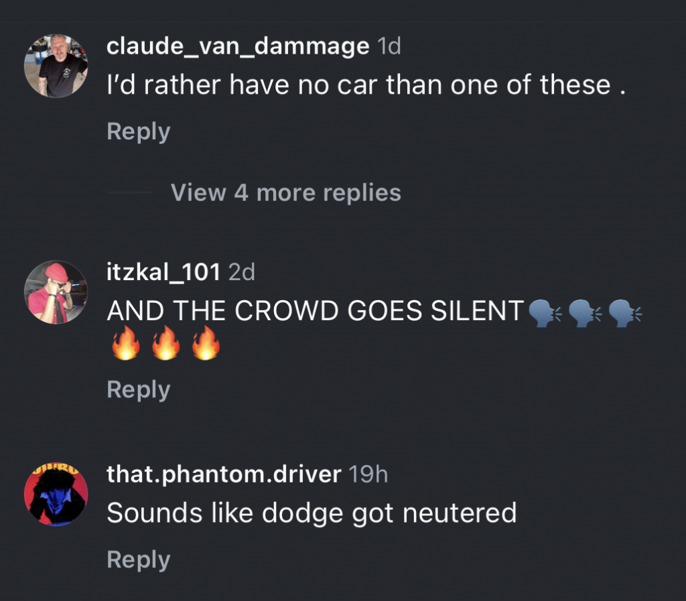Open itzkal_101's red beanie avatar
Screen dimensions: 686x601
click(x=56, y=292)
